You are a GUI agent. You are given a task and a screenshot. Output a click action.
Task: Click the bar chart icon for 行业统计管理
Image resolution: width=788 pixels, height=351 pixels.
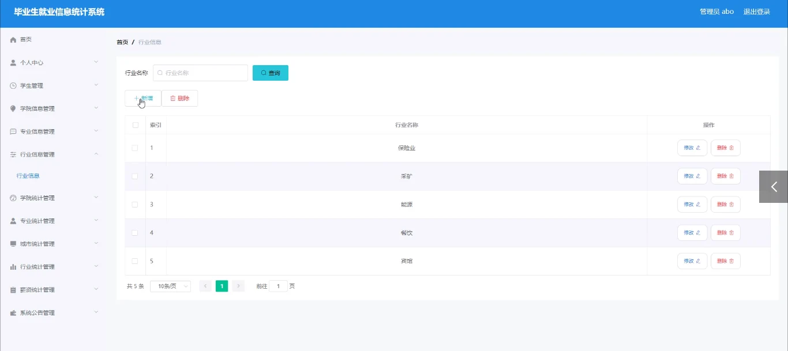tap(13, 267)
